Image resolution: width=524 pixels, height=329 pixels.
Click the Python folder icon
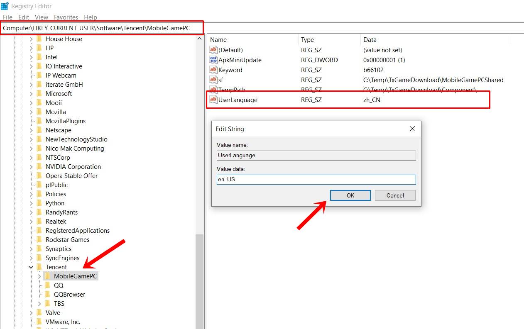[39, 203]
